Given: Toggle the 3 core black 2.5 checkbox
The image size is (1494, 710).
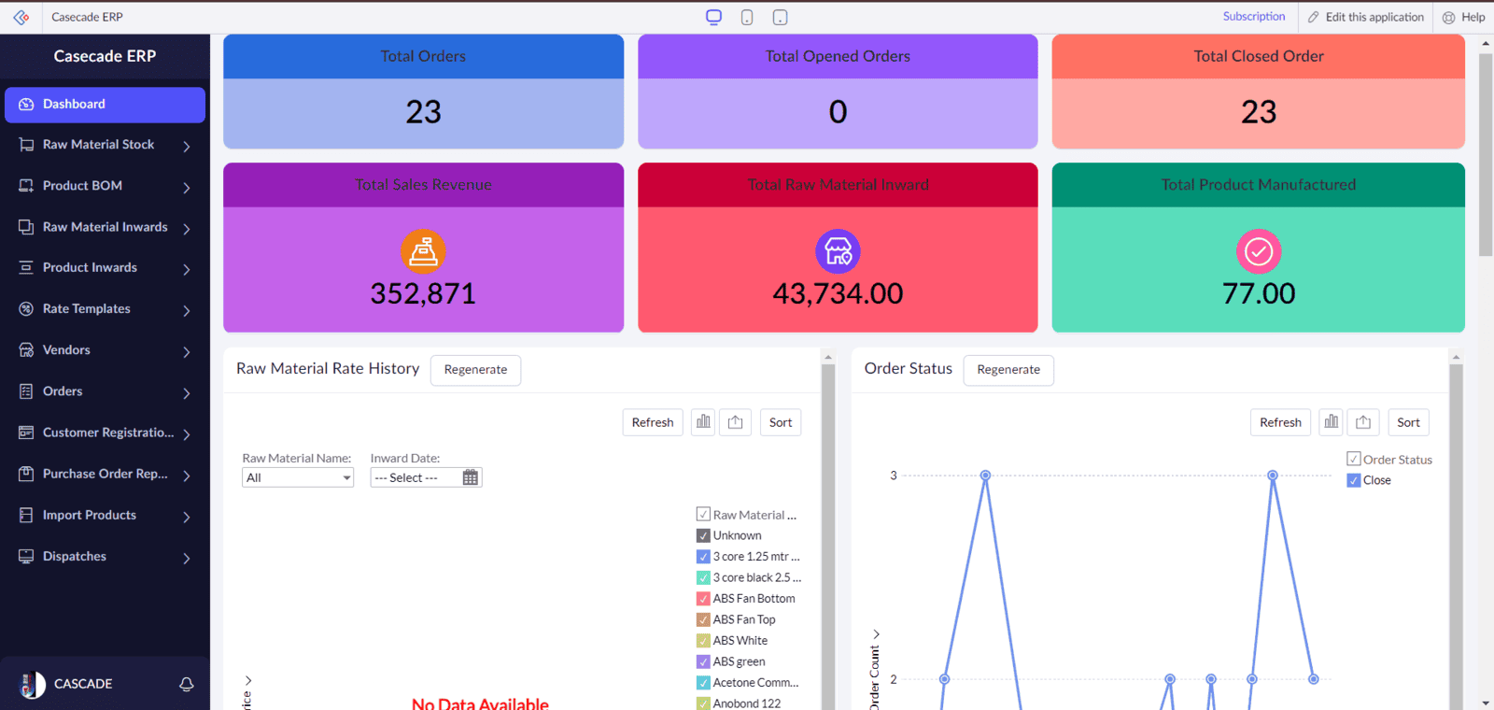Looking at the screenshot, I should [x=703, y=577].
